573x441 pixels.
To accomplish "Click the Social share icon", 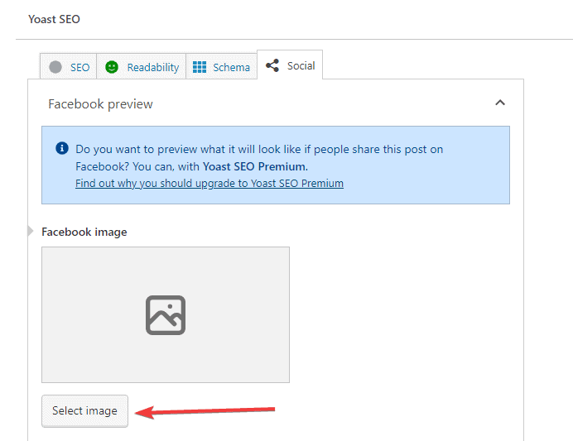I will tap(272, 65).
